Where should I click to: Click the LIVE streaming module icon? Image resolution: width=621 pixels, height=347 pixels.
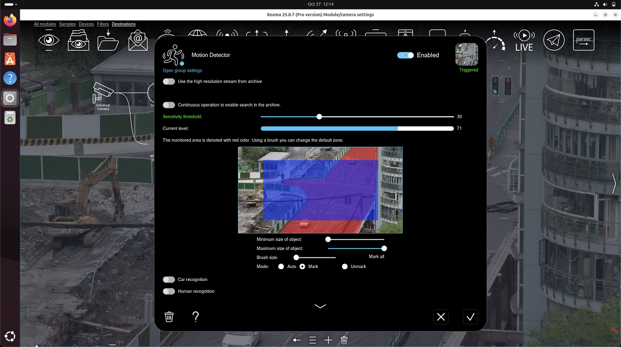[x=524, y=41]
